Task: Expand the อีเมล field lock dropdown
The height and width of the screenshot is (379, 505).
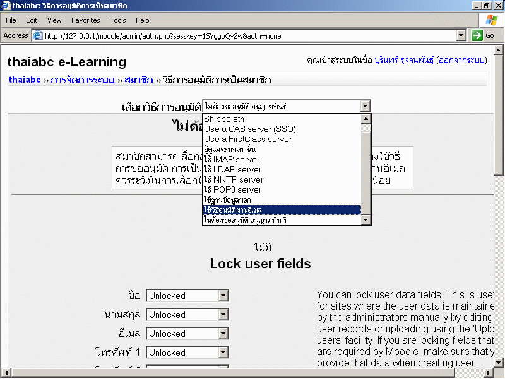Action: (x=223, y=334)
